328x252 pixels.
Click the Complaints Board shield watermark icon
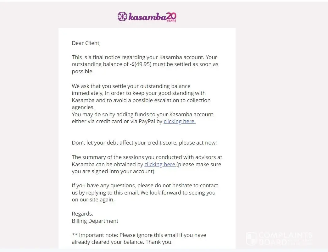click(x=251, y=238)
